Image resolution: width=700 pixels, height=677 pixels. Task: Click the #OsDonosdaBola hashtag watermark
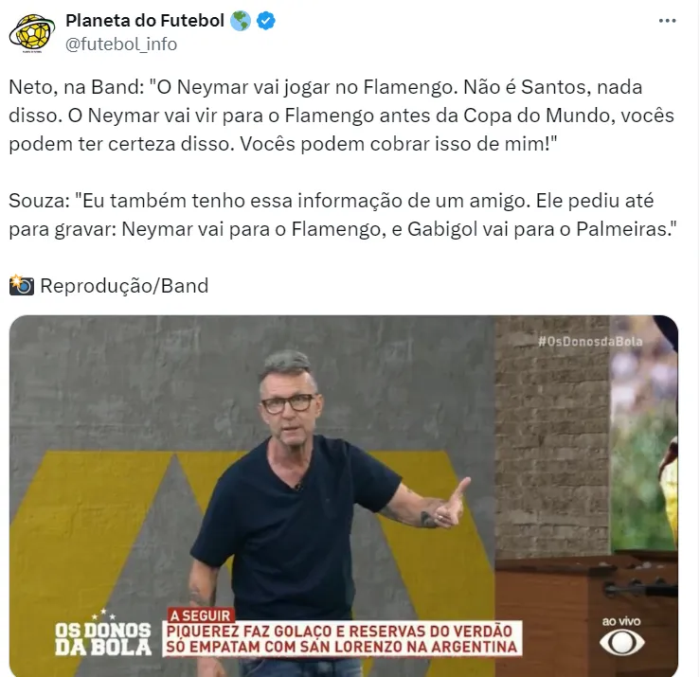(x=590, y=342)
